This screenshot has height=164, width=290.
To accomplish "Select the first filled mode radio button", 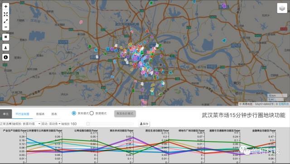I will pyautogui.click(x=74, y=113).
